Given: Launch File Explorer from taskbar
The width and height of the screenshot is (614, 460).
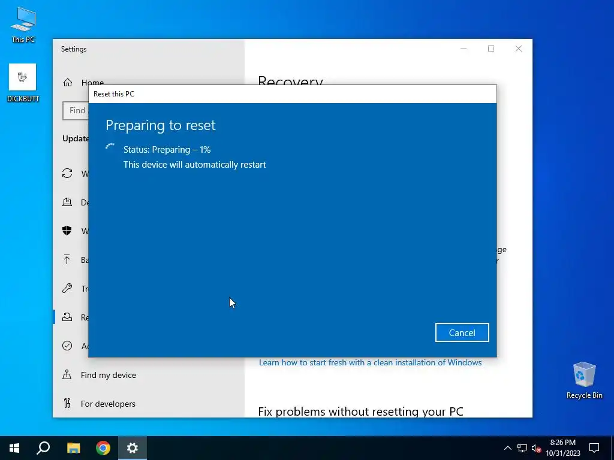Looking at the screenshot, I should (x=73, y=448).
